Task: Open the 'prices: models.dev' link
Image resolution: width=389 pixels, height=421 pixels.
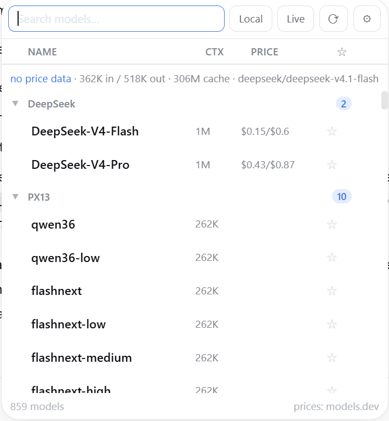Action: click(x=336, y=407)
